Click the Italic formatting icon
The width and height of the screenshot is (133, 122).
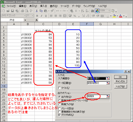click(41, 16)
